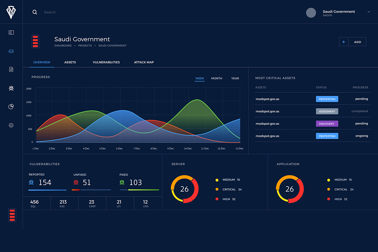The image size is (378, 252).
Task: Click the green peak in the progress chart
Action: tap(197, 100)
